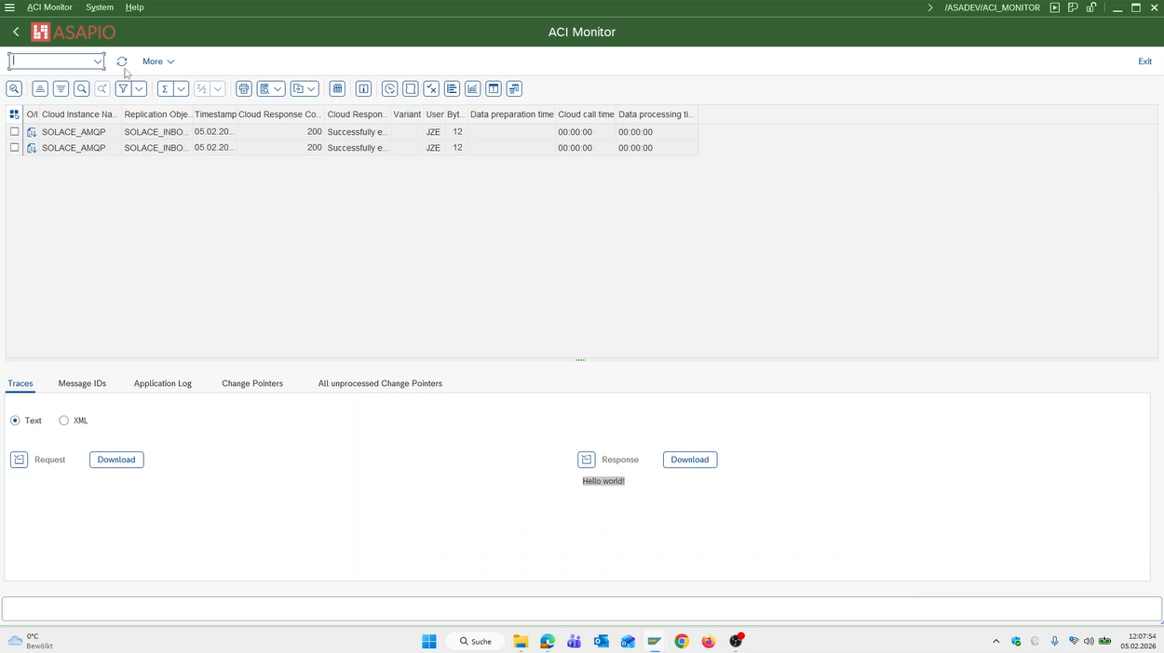Click the Set Filter funnel icon

[123, 88]
